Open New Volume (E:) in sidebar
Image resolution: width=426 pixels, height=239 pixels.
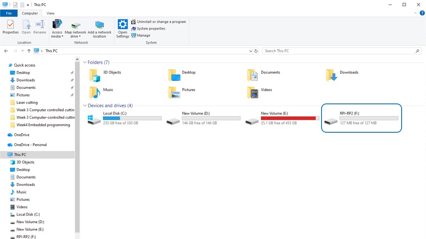coord(30,229)
